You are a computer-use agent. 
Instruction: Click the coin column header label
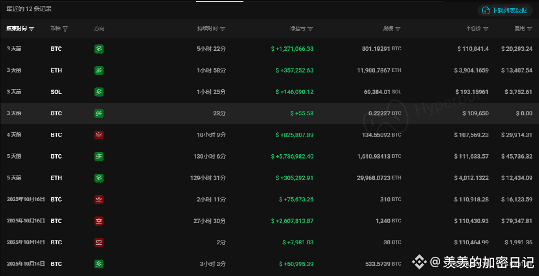coord(55,28)
